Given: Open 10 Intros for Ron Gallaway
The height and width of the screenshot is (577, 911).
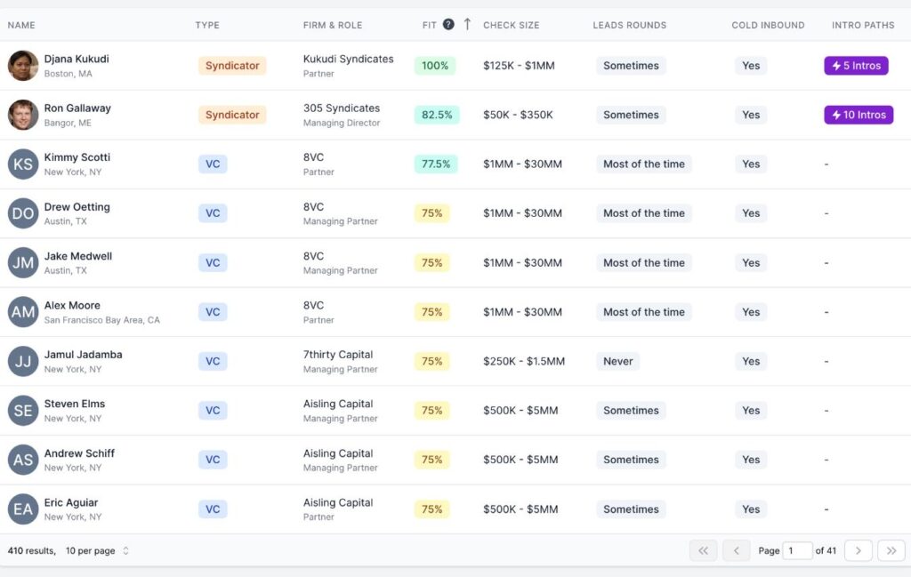Looking at the screenshot, I should pos(859,115).
